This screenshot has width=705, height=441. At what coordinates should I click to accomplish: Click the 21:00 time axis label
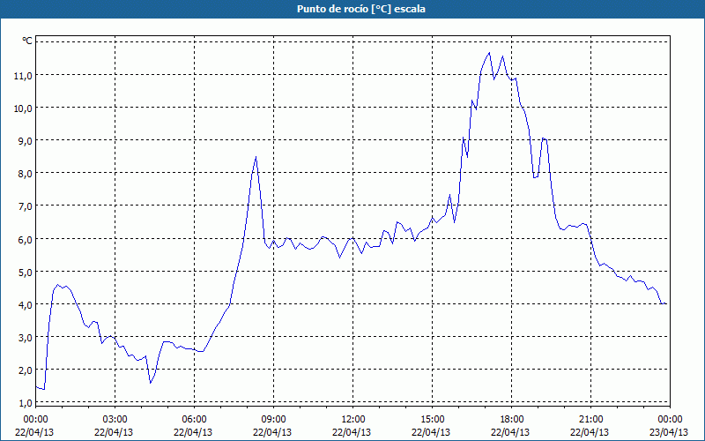590,420
